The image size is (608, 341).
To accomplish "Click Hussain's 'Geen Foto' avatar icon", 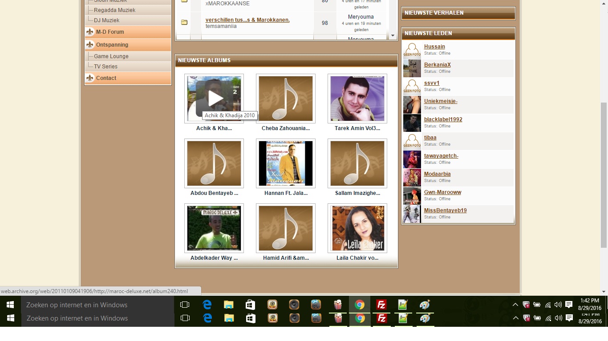I will click(x=412, y=50).
